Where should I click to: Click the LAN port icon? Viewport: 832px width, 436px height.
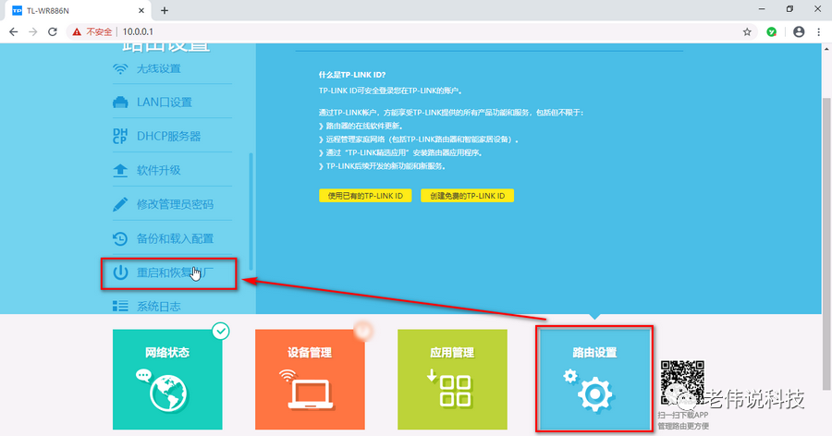pos(120,103)
